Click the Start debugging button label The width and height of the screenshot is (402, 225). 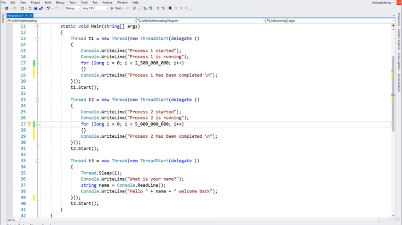[118, 8]
